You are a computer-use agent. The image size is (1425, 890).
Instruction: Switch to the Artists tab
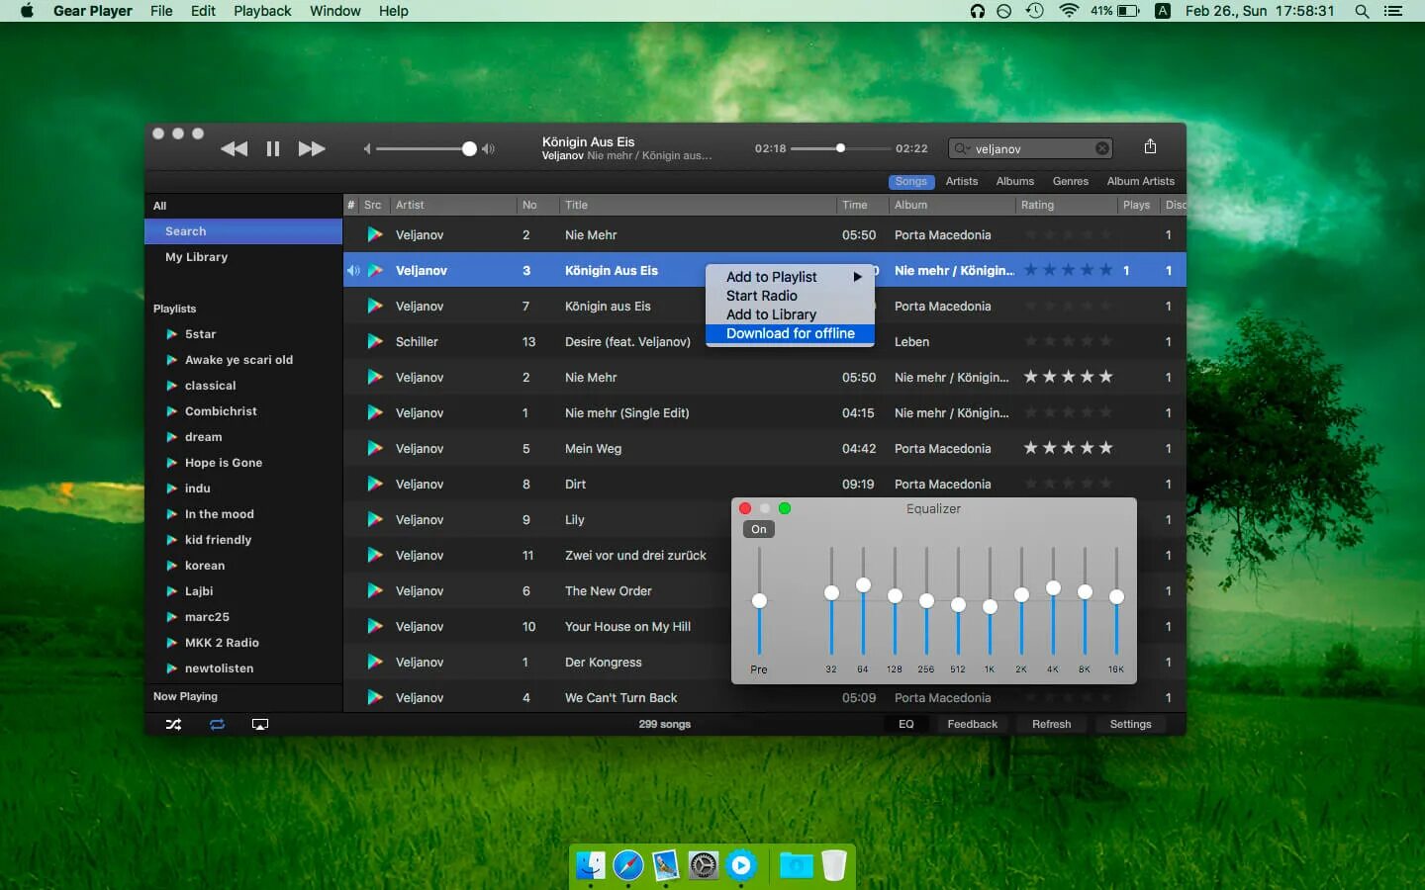click(x=962, y=181)
